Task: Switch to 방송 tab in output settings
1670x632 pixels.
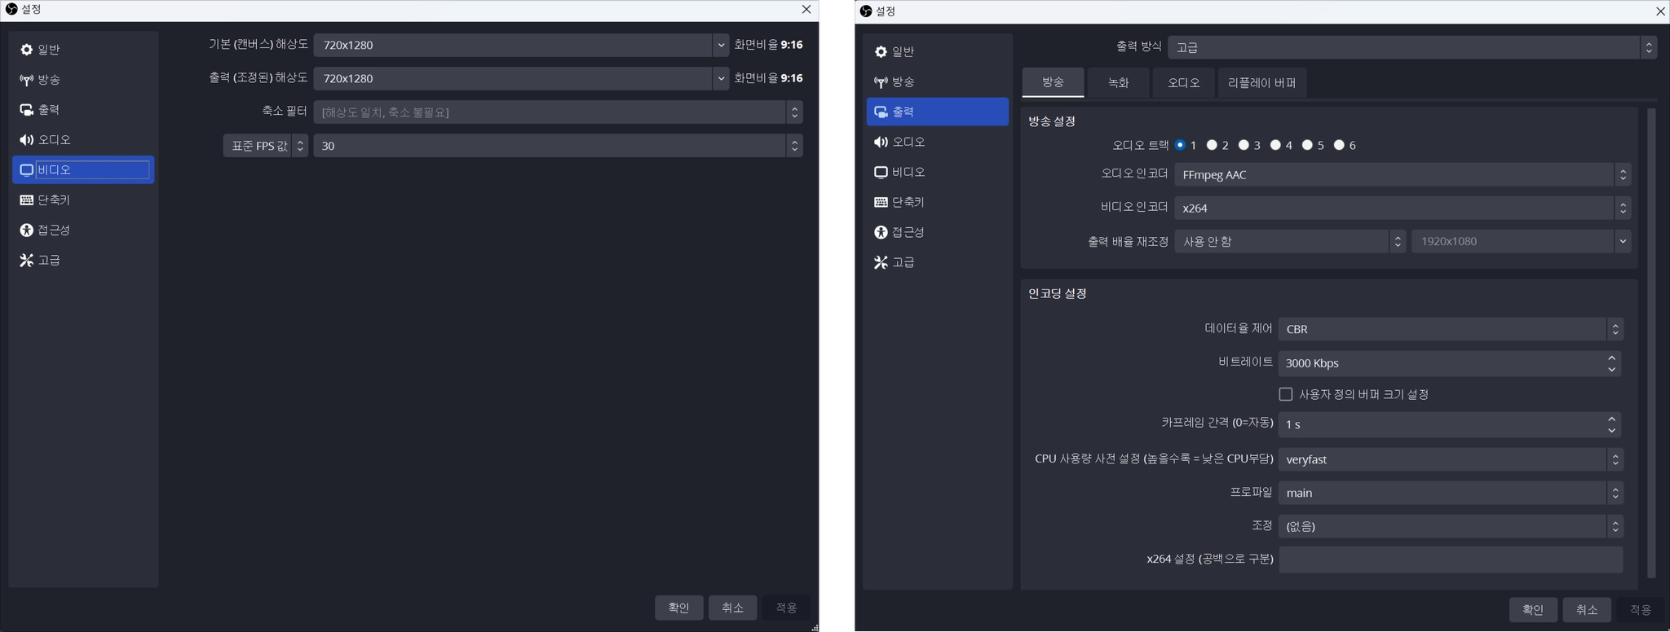Action: click(1053, 82)
